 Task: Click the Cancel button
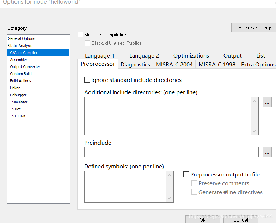click(x=240, y=219)
